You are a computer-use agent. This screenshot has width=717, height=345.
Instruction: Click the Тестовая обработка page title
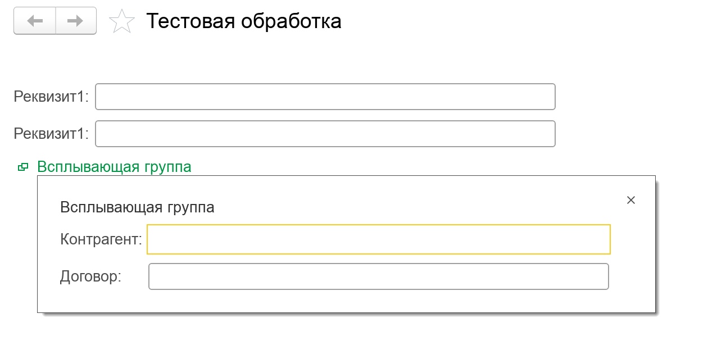[243, 21]
